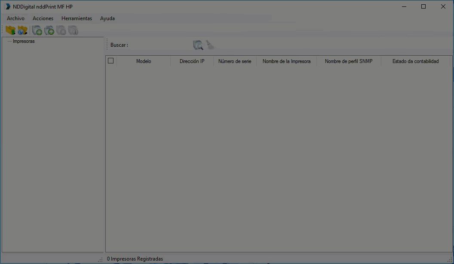Sort by the Modelo column header
The image size is (454, 264).
pos(144,61)
